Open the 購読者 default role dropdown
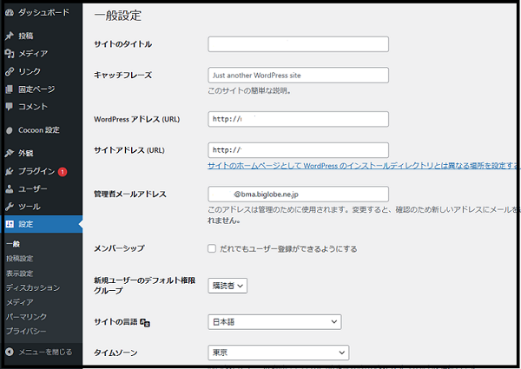This screenshot has width=521, height=369. 228,286
